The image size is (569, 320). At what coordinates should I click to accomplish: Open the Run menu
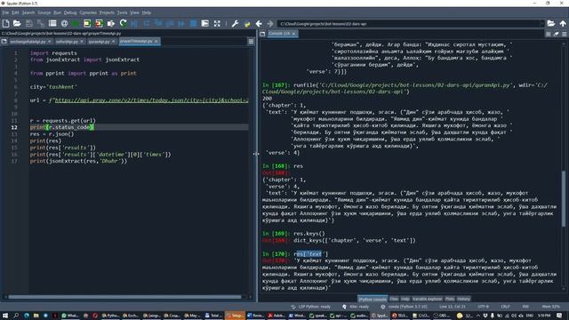(x=57, y=12)
